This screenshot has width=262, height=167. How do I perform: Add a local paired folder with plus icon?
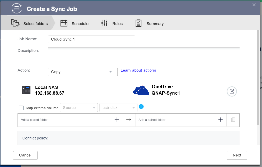117,120
